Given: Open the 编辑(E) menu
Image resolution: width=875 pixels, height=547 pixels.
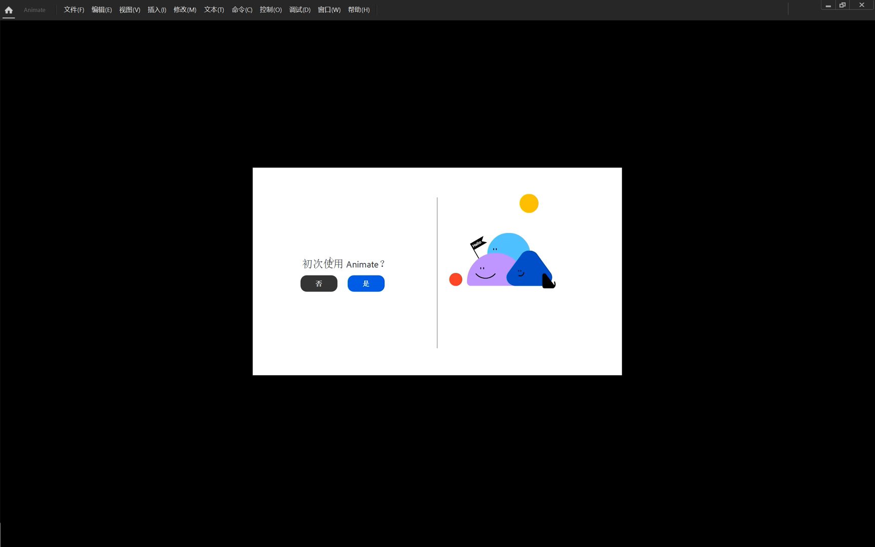Looking at the screenshot, I should click(x=101, y=10).
